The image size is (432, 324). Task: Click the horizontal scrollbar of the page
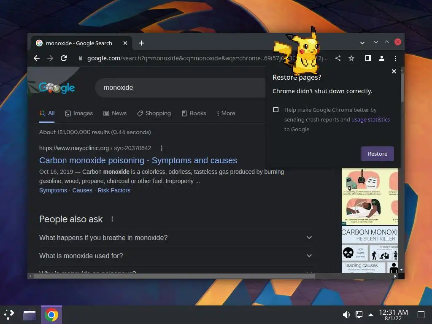coord(174,276)
